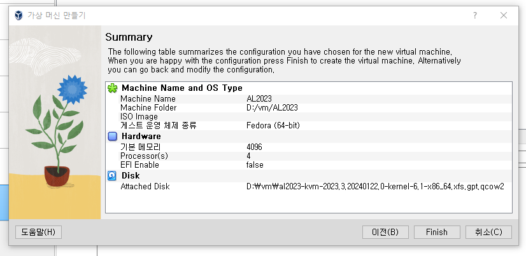Click the Hardware section header

point(141,136)
